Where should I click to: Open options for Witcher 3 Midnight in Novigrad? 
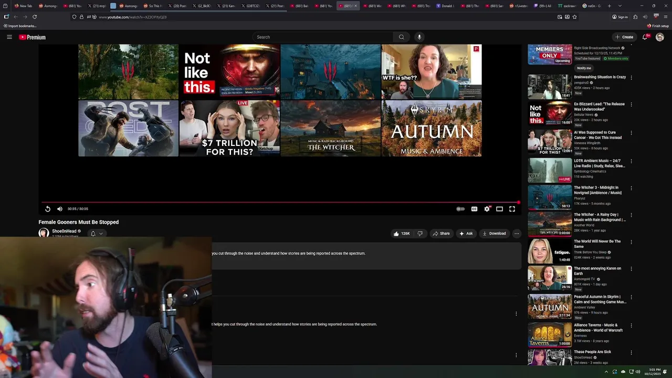click(631, 188)
